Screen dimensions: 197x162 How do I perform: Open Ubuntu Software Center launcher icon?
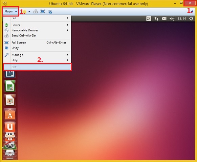click(10, 114)
